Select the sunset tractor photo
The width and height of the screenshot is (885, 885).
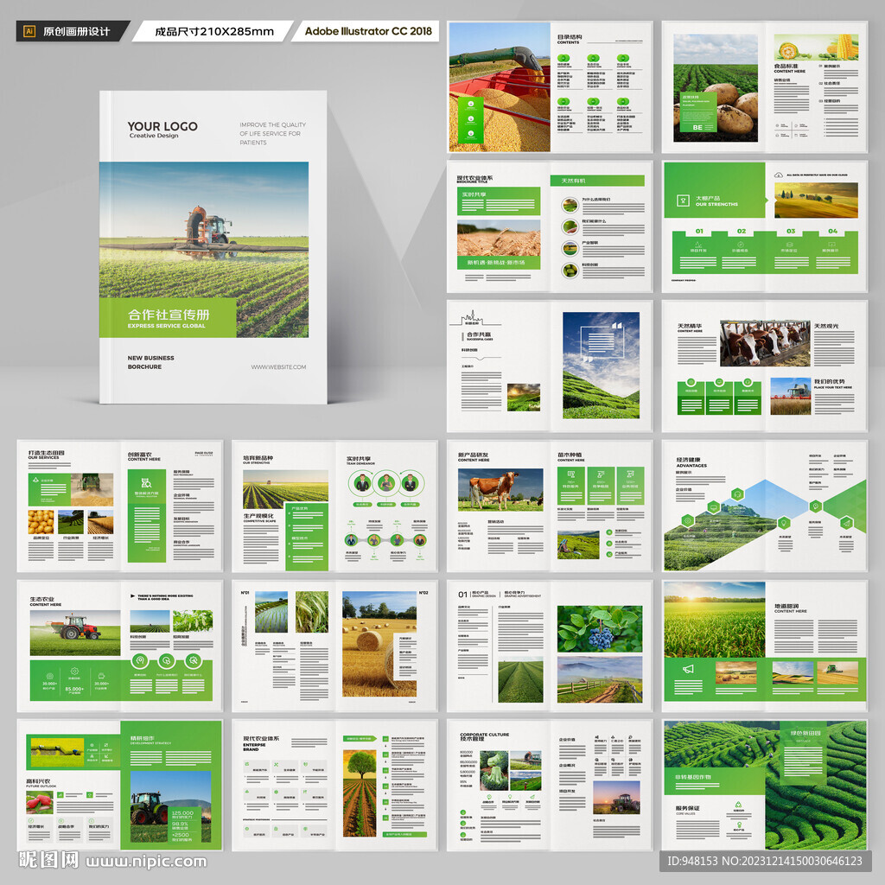click(616, 798)
